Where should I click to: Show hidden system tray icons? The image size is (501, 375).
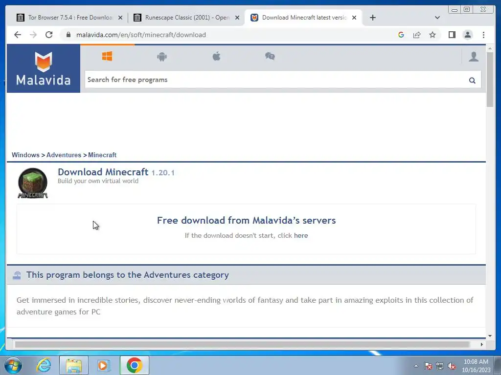[x=416, y=366]
